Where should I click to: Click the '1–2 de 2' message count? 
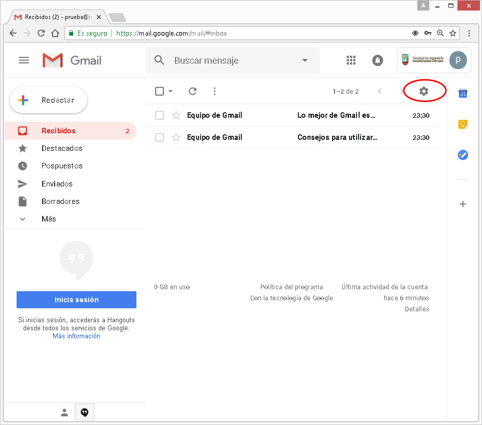[x=346, y=92]
